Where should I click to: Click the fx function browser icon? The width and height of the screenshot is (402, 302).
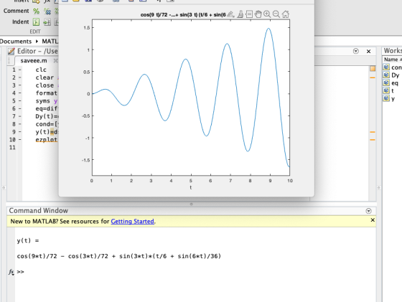coord(11,272)
